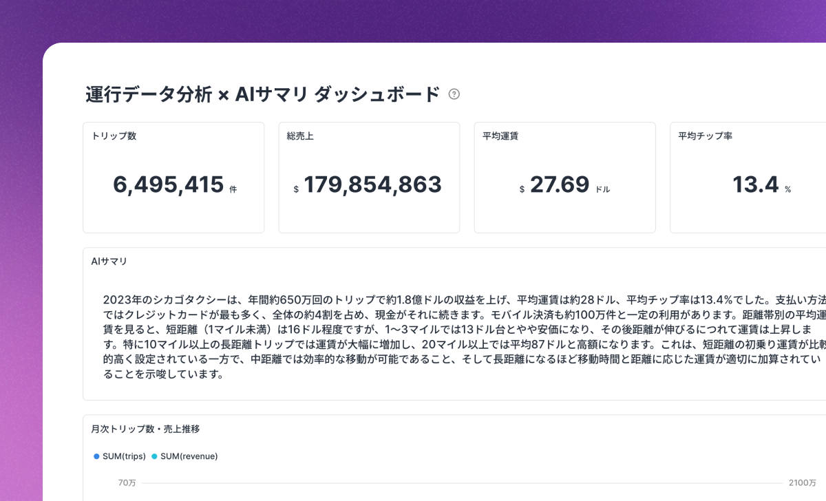Click the total revenue value 179,854,863
Screen dimensions: 826x501
[373, 184]
